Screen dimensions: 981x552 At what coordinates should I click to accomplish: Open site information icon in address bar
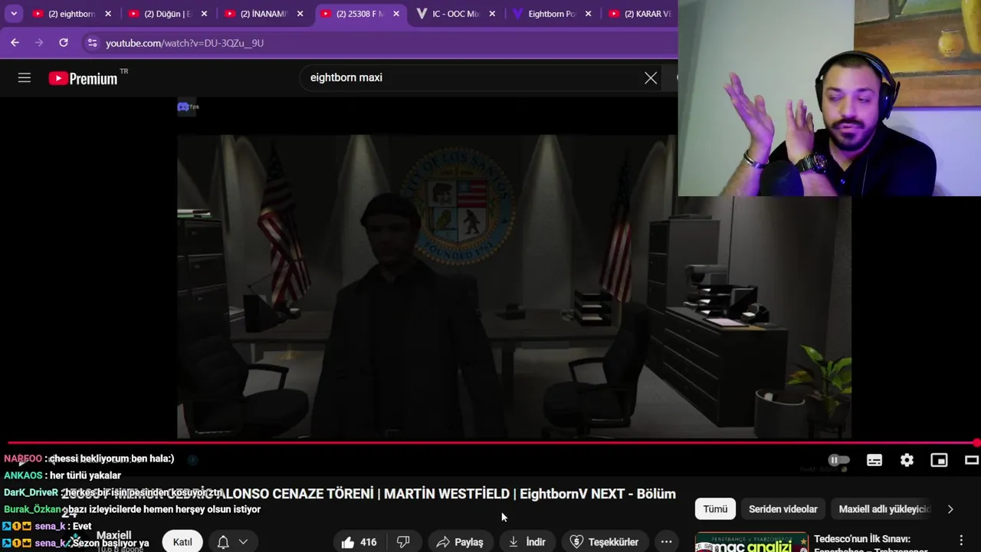(92, 43)
